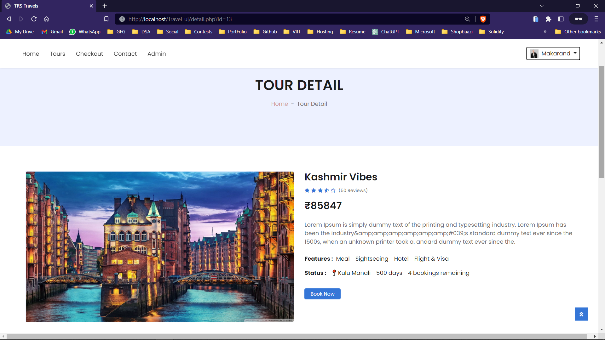Open the Solidity bookmark folder

pos(492,32)
